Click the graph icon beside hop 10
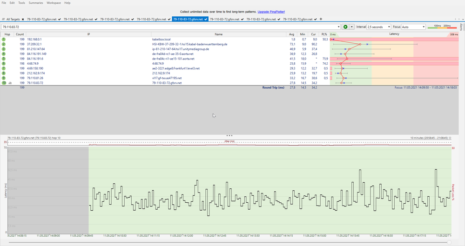This screenshot has height=246, width=465. 10,83
